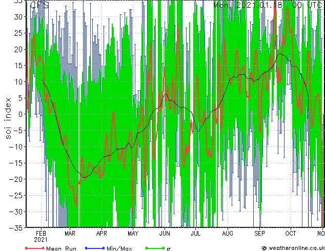Click the 5 y-axis tick label
This screenshot has height=251, width=325.
[20, 98]
